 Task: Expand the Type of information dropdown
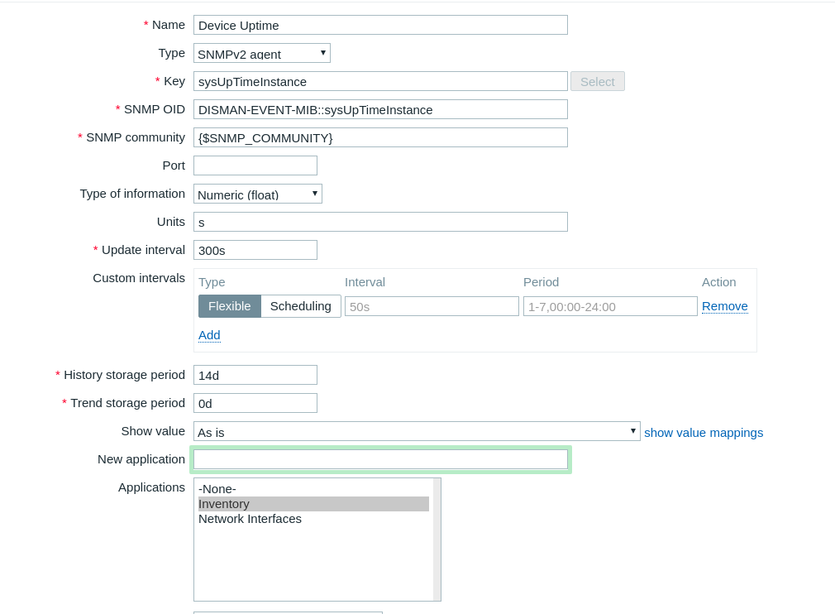(257, 194)
